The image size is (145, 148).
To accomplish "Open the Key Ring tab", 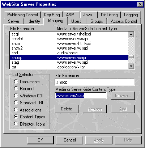I will click(52, 15).
